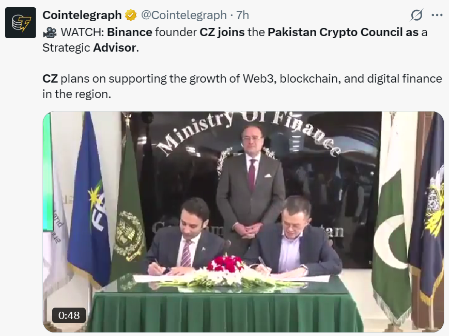Click the 'WATCH:' text in tweet
The width and height of the screenshot is (449, 336).
[83, 32]
